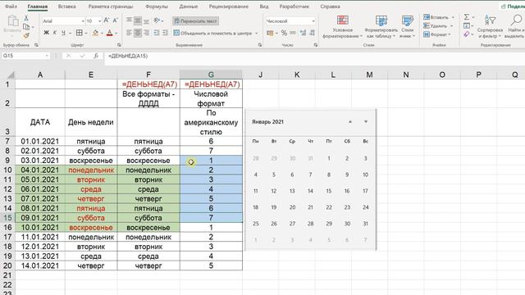This screenshot has width=525, height=295.
Task: Click the Clear eraser icon
Action: [467, 34]
